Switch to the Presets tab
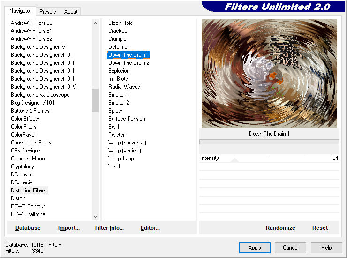The image size is (347, 258). 47,12
